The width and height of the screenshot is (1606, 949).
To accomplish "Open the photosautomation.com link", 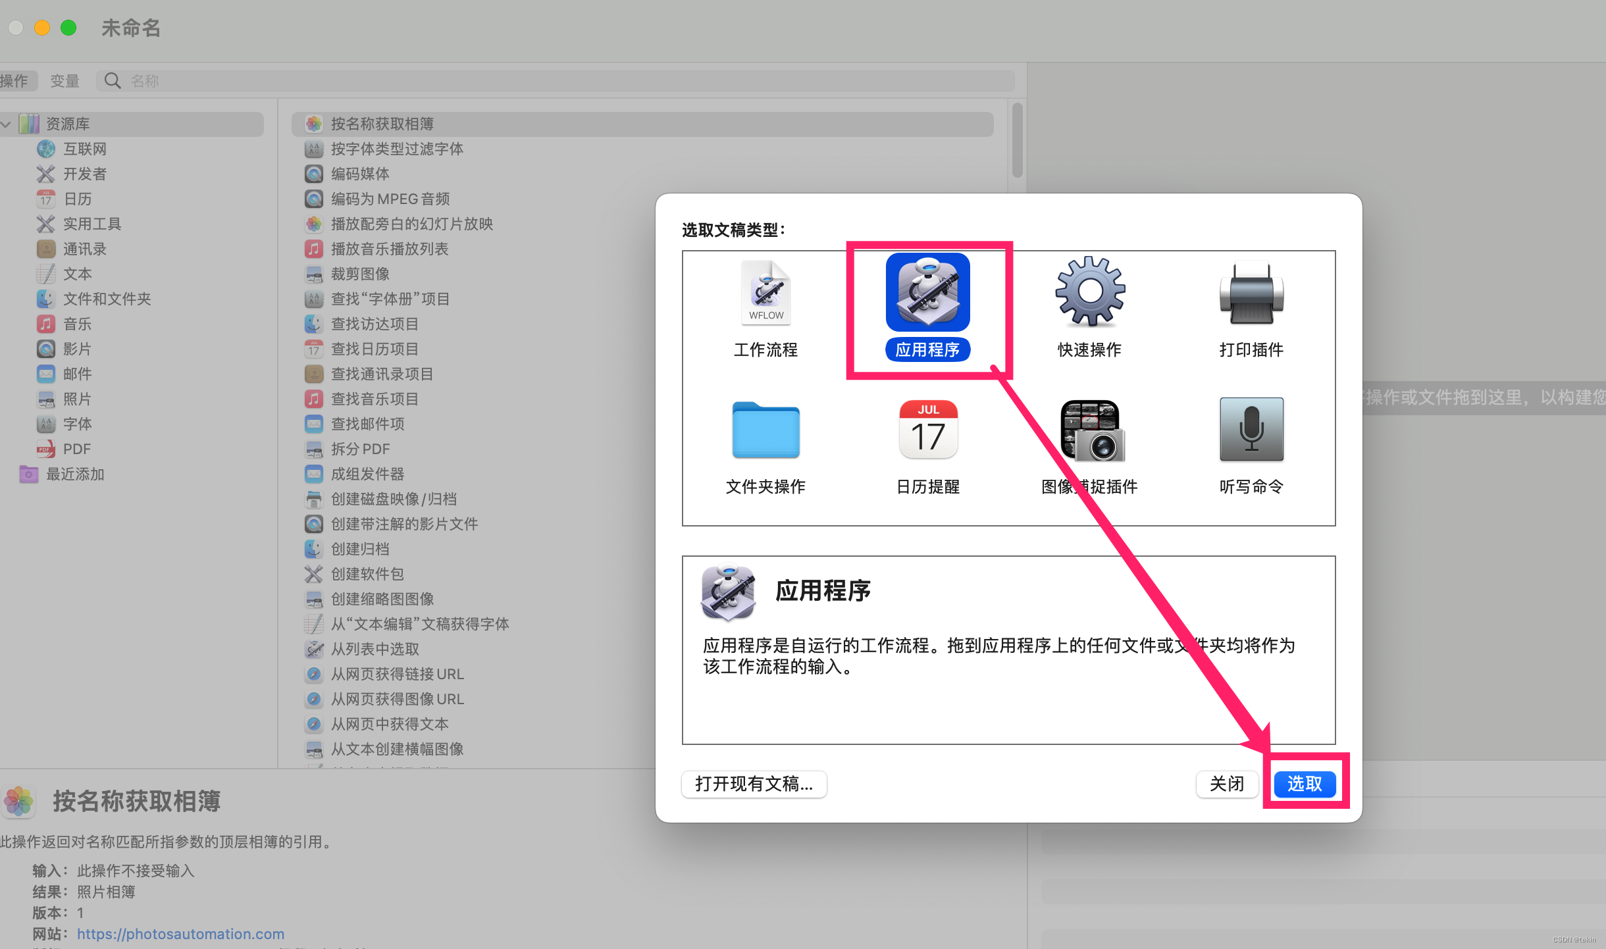I will point(180,934).
